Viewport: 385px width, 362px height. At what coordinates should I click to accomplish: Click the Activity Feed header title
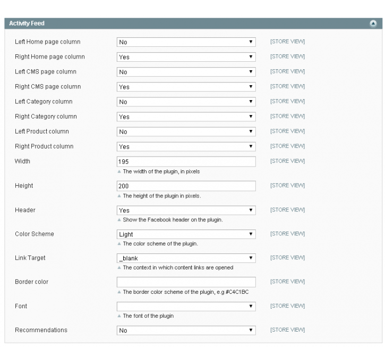(27, 23)
